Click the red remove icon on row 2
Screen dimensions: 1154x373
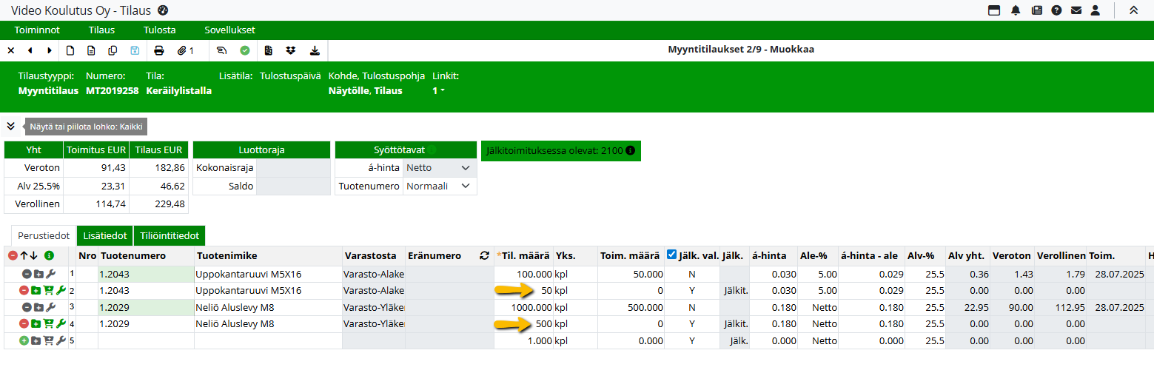(26, 291)
